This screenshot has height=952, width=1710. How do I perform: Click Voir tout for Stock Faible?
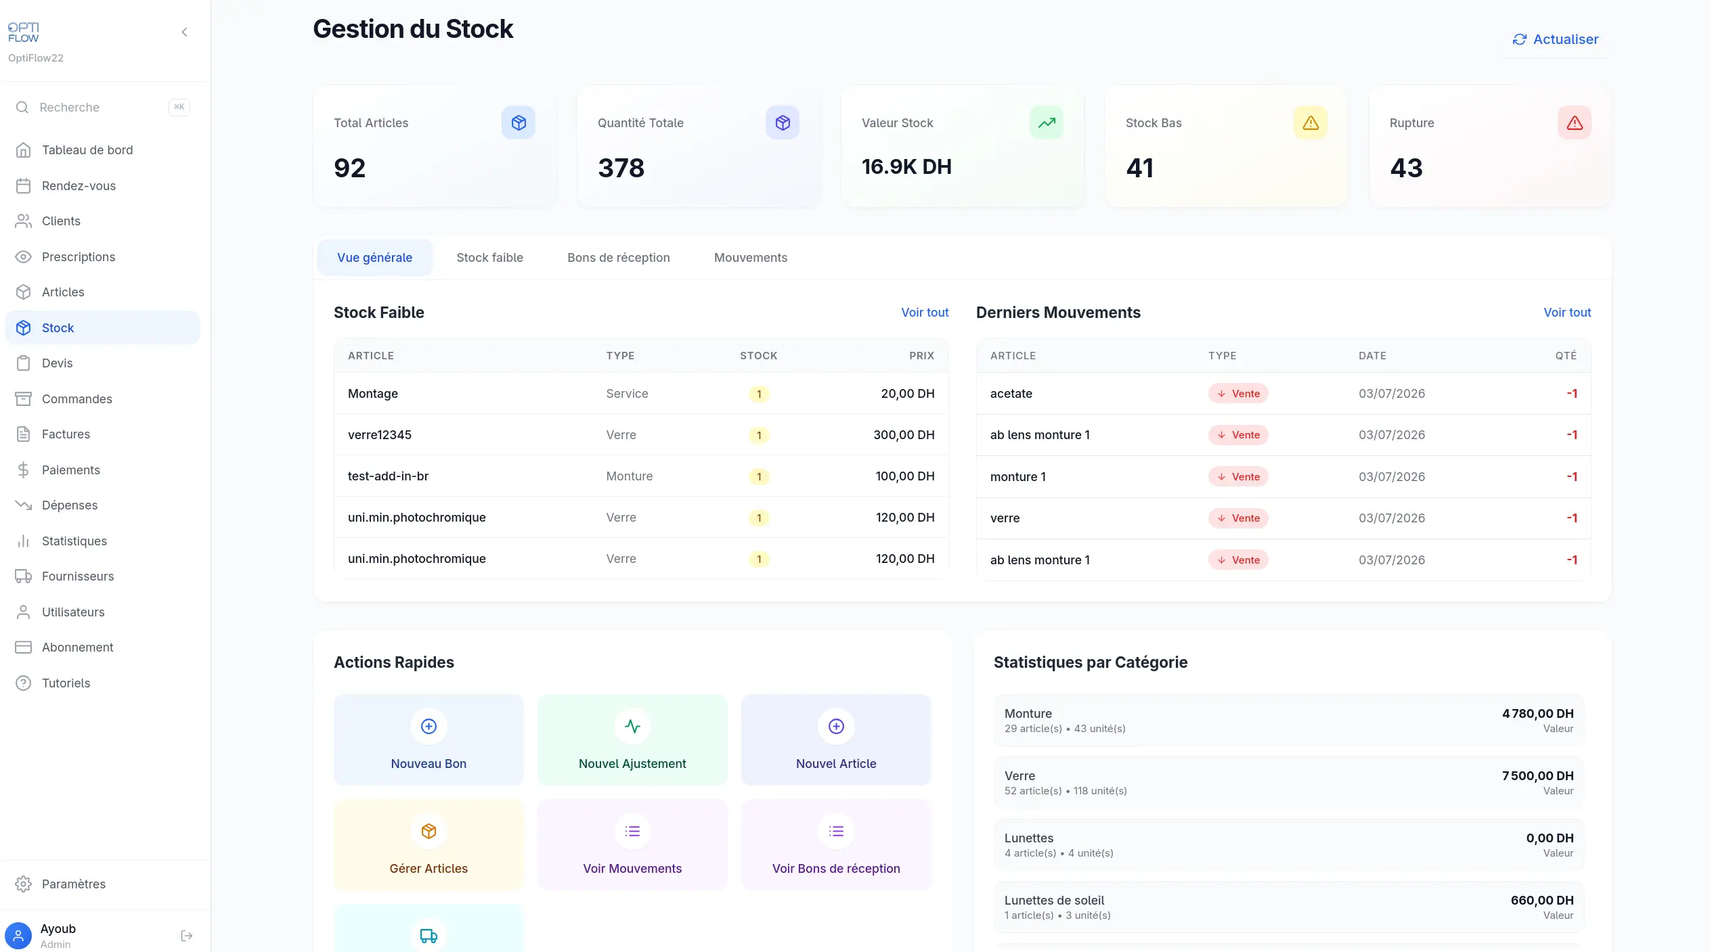click(x=925, y=313)
